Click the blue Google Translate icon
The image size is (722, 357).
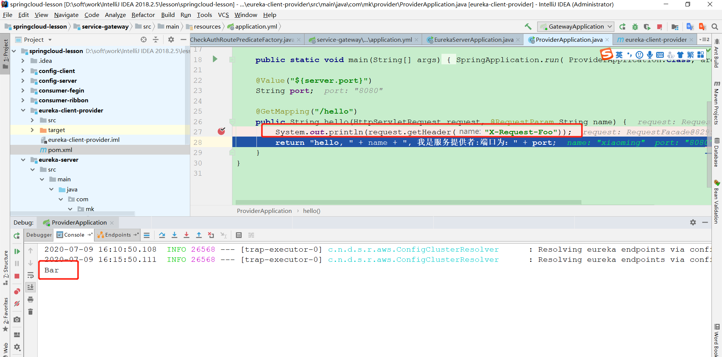click(690, 27)
